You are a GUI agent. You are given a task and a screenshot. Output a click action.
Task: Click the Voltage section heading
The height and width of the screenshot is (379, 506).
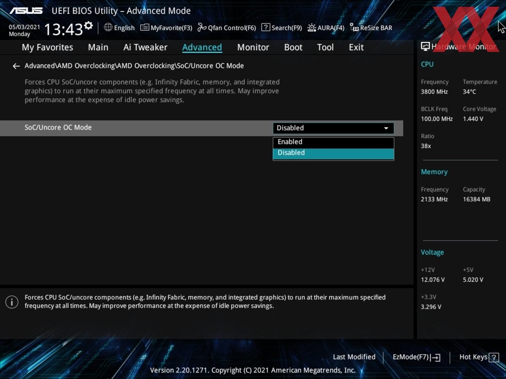click(x=432, y=252)
